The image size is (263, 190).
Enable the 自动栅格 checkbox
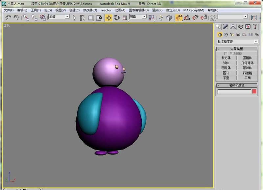226,54
